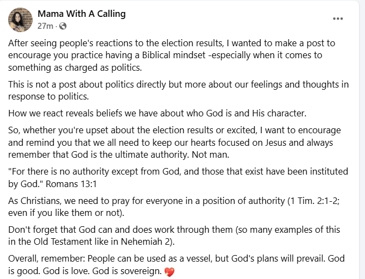The image size is (365, 279).
Task: Click the 'Don't forget that God can' paragraph
Action: 174,235
